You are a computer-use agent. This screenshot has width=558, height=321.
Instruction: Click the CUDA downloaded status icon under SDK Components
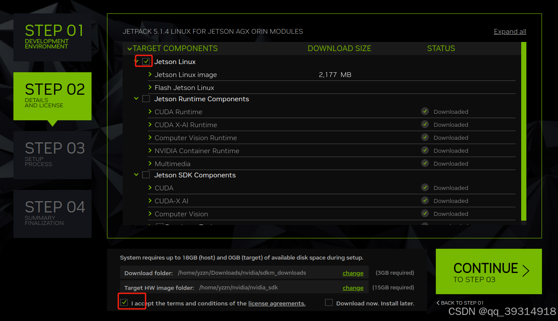tap(425, 187)
